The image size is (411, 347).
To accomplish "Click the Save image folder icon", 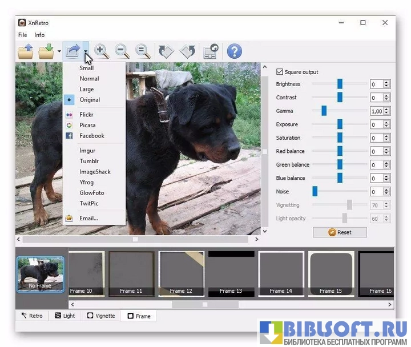I will pos(46,52).
